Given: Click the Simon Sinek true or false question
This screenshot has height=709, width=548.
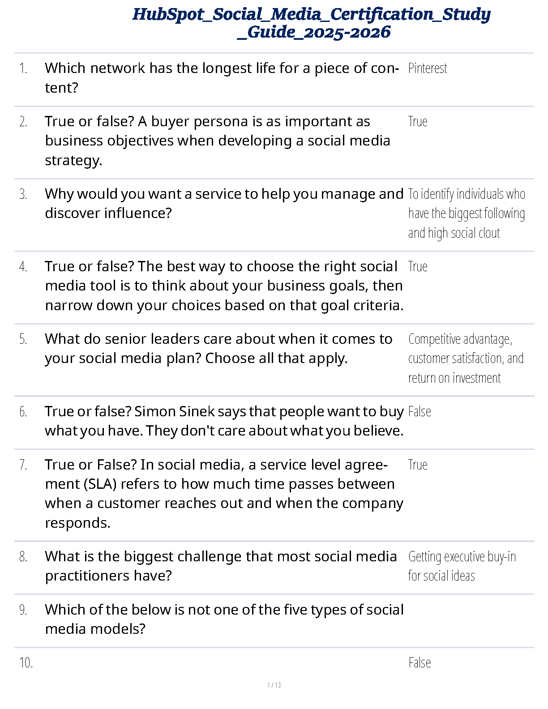Looking at the screenshot, I should [x=223, y=421].
